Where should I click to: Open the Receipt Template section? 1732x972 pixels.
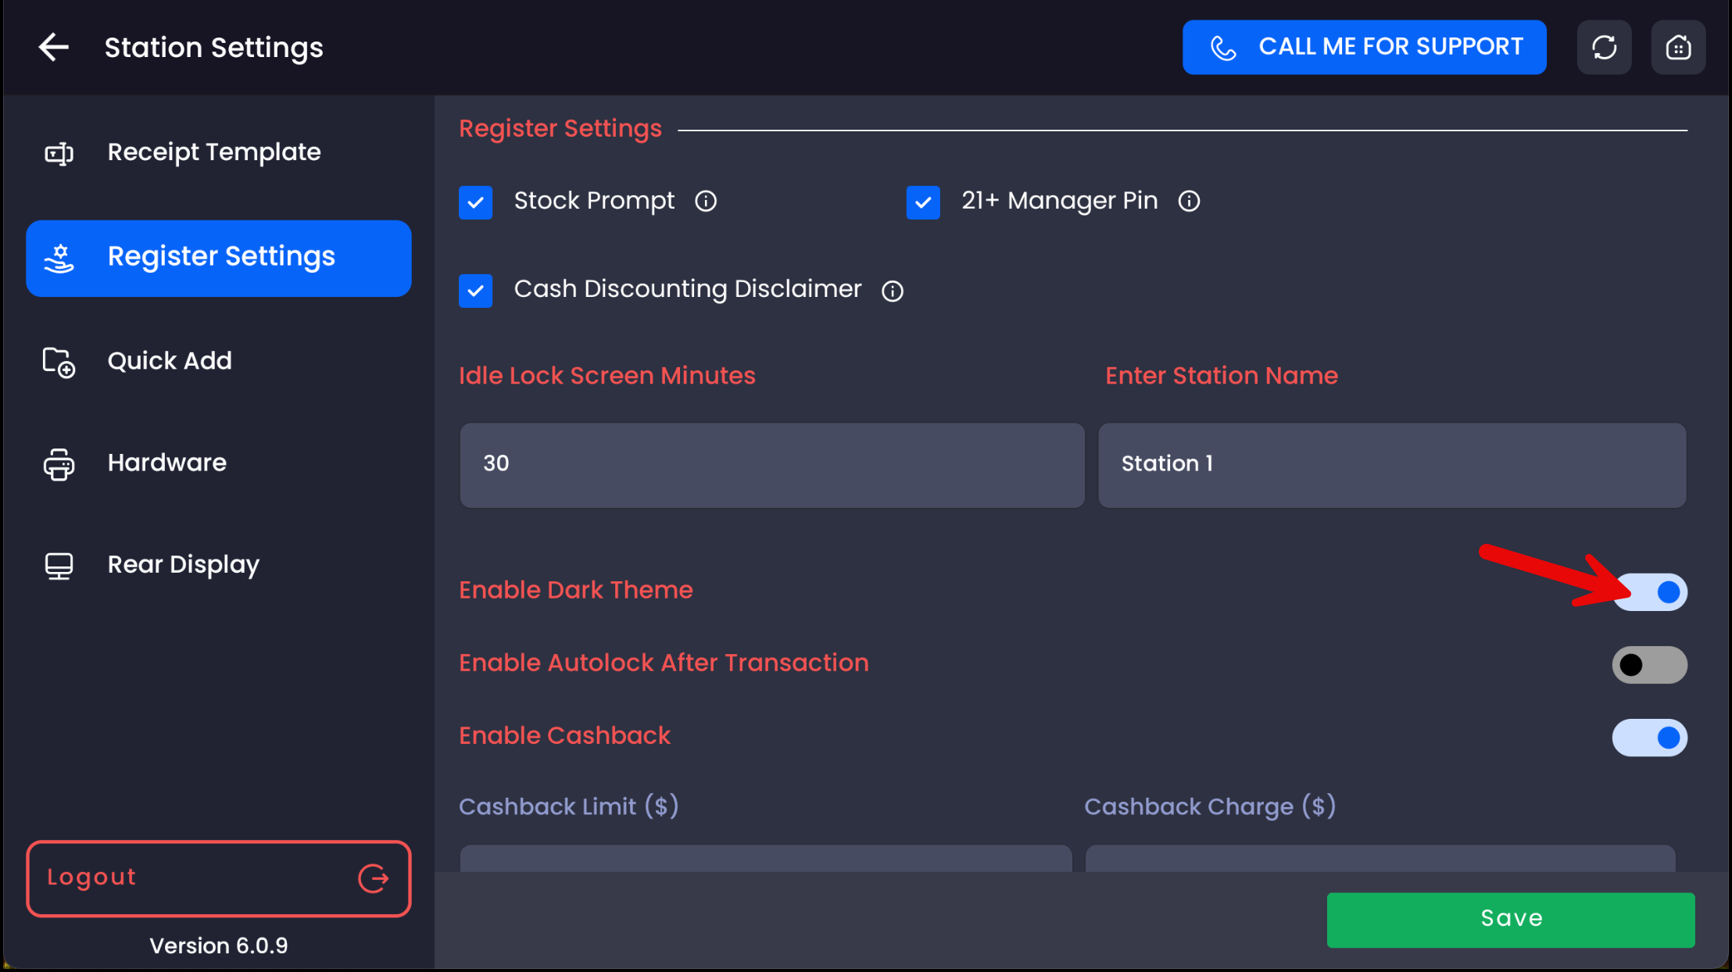[x=213, y=152]
